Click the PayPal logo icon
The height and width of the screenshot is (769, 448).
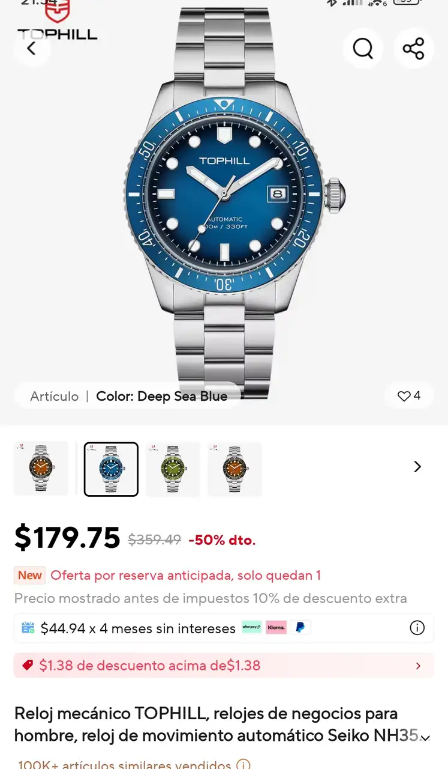(300, 627)
